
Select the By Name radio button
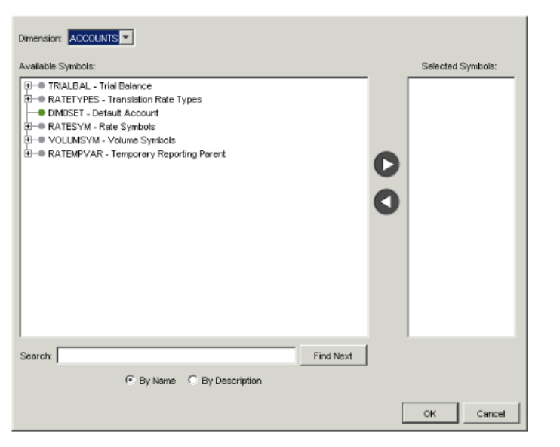pos(130,381)
